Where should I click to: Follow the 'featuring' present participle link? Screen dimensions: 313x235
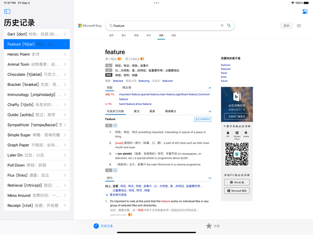click(x=144, y=81)
